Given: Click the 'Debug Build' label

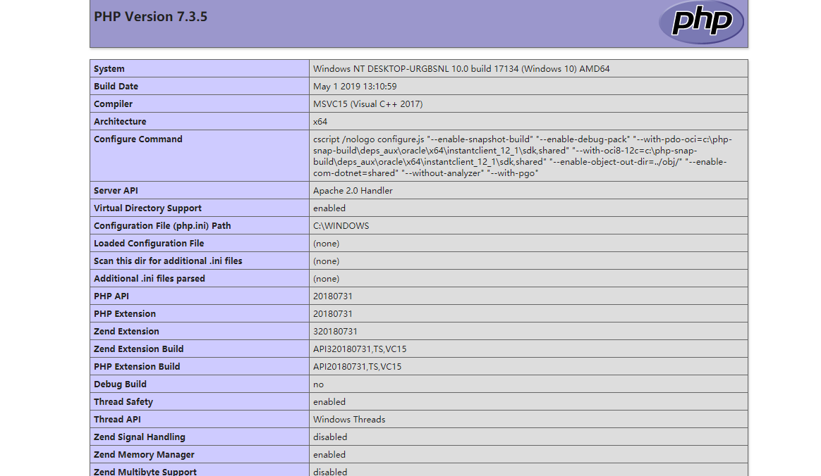Looking at the screenshot, I should [x=120, y=384].
